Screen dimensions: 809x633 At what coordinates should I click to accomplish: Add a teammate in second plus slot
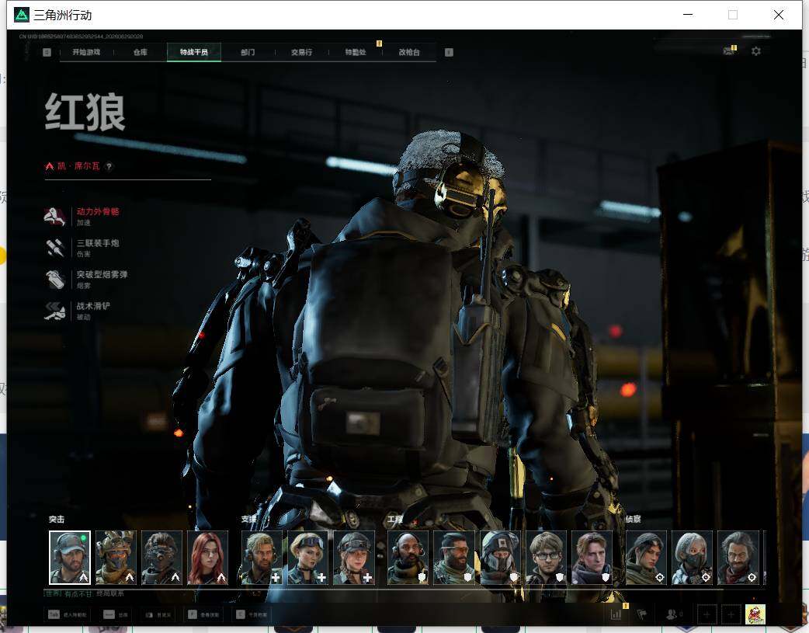click(731, 614)
